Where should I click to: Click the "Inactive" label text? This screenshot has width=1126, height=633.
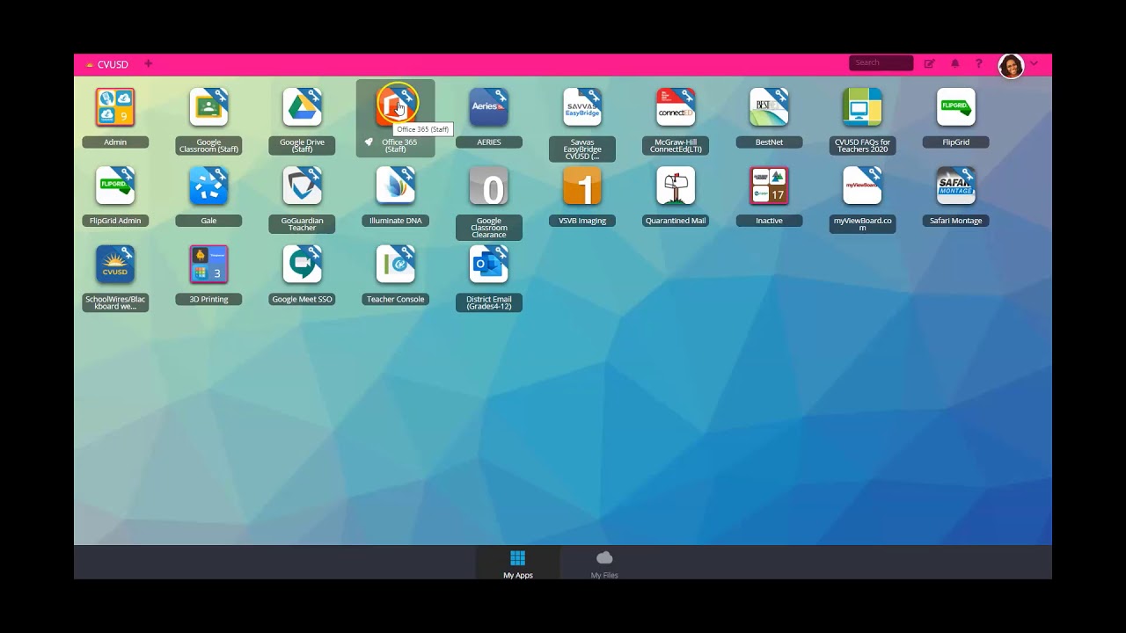click(769, 221)
